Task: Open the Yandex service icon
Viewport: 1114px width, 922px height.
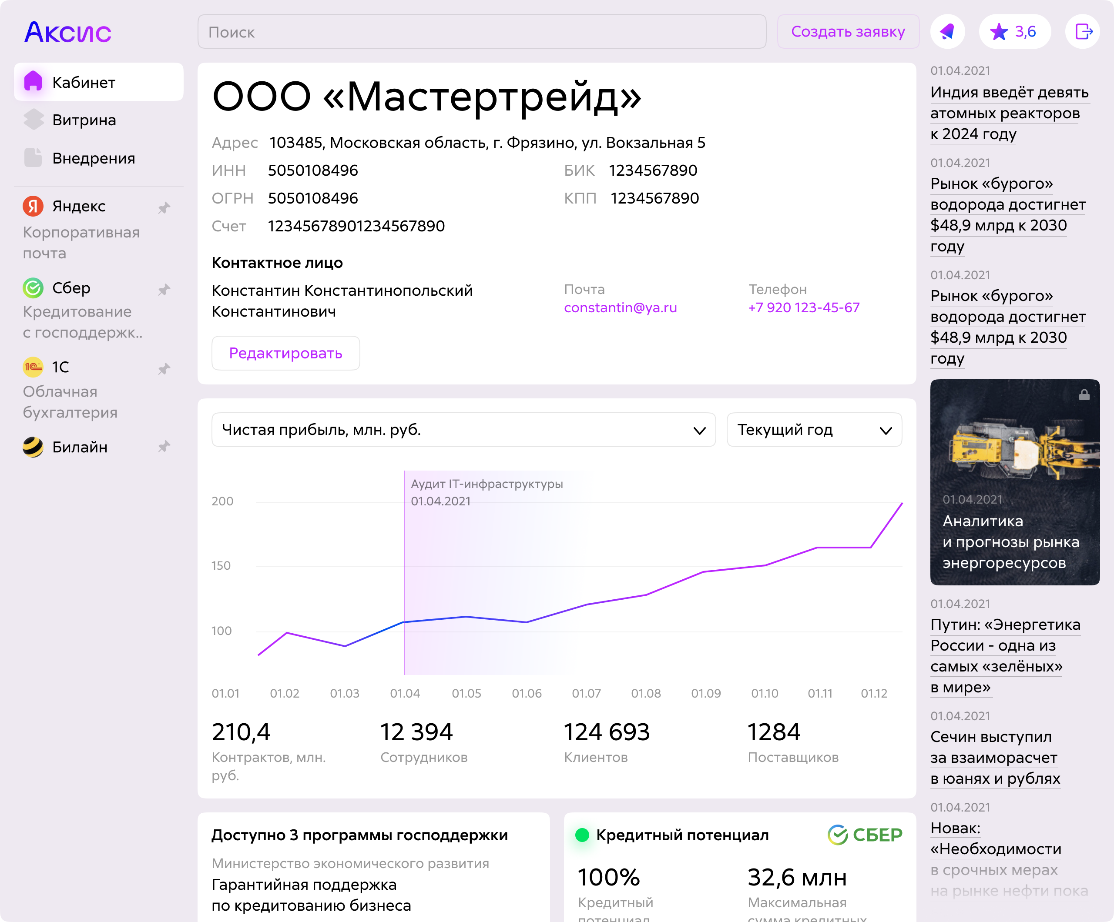Action: pyautogui.click(x=33, y=206)
